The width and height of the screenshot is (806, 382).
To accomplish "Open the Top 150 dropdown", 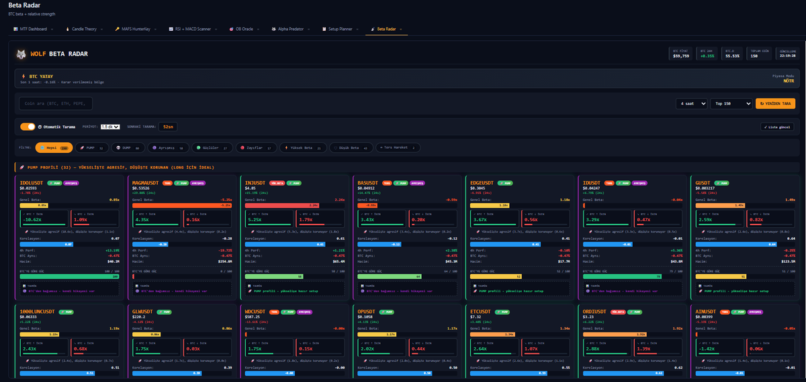I will pos(731,104).
